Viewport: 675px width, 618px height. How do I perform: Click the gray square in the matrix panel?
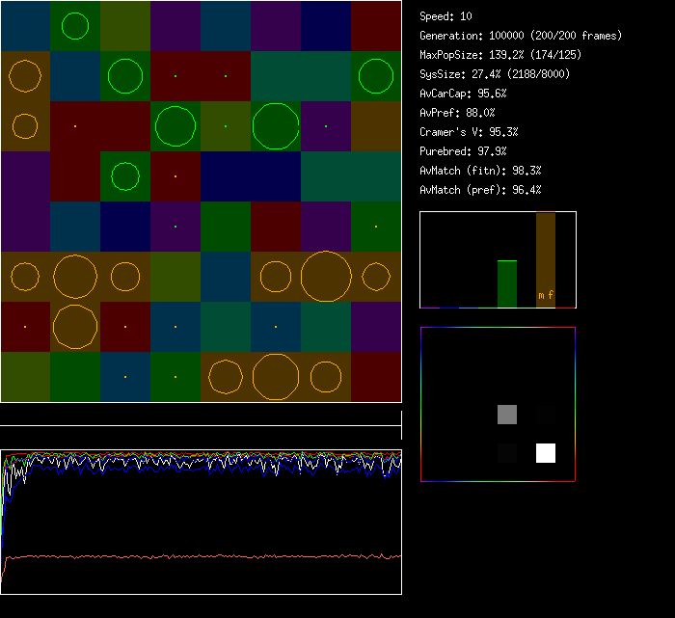[x=507, y=415]
